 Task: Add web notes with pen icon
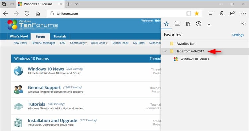click(222, 13)
